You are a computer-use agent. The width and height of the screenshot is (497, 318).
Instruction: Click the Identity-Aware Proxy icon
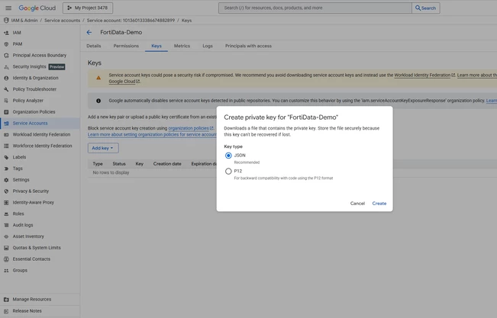(x=6, y=202)
